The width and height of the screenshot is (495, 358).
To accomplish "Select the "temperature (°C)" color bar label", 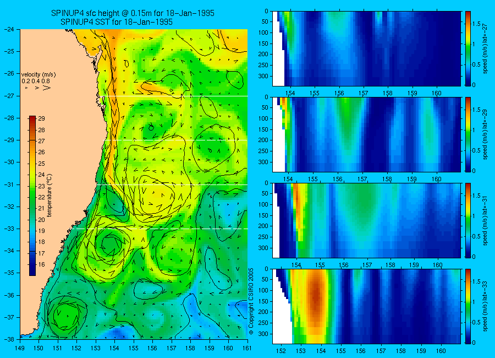I will tap(50, 196).
